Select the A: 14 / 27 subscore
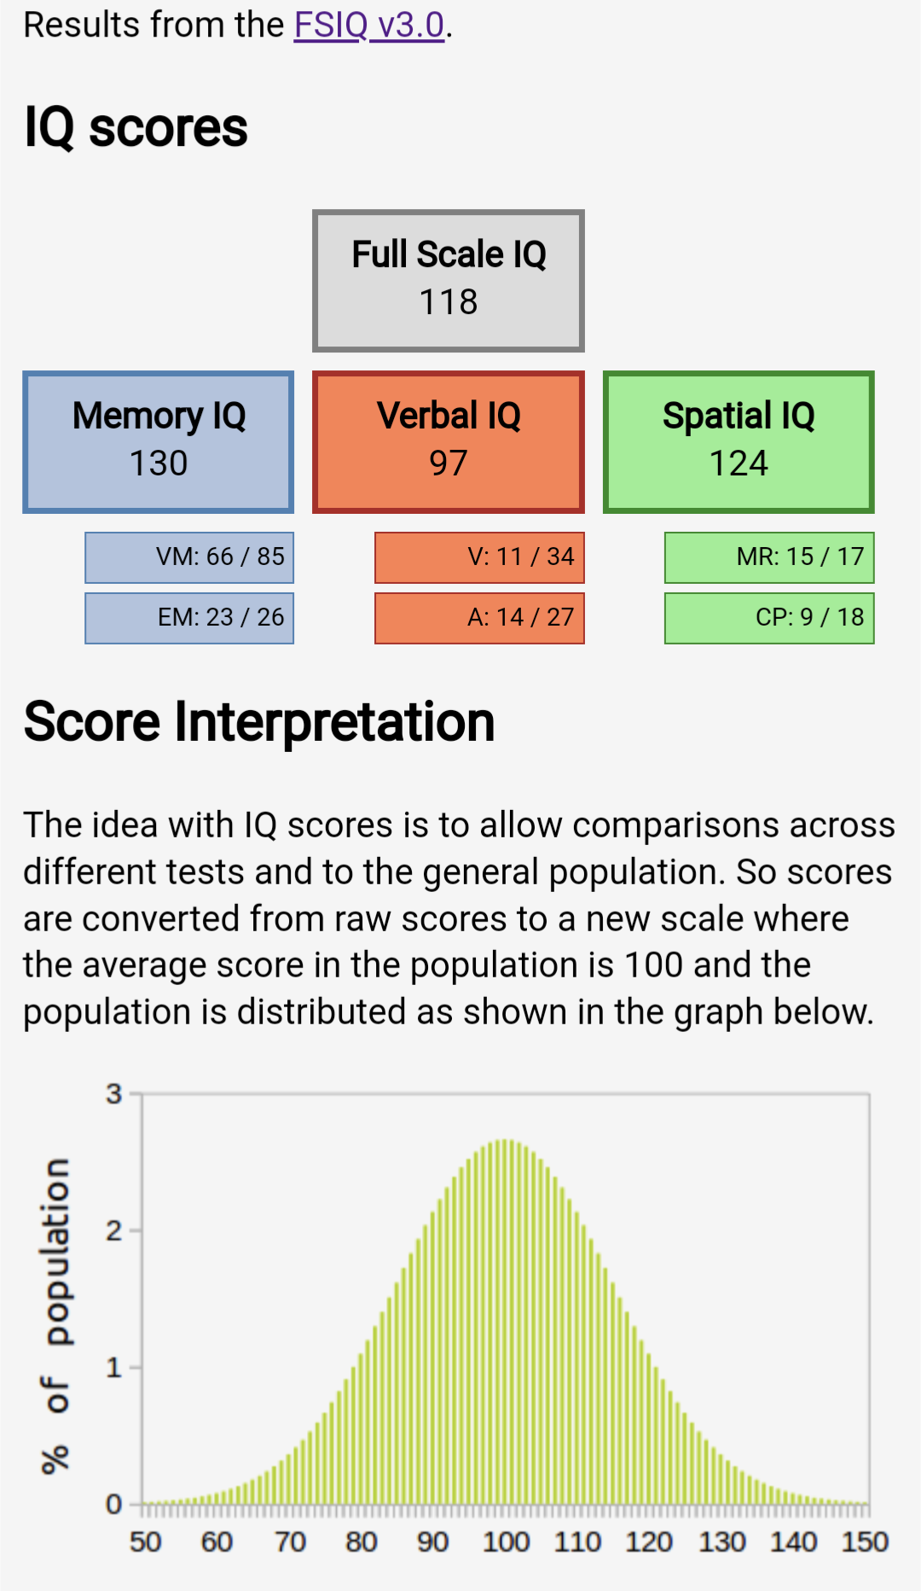 tap(479, 618)
